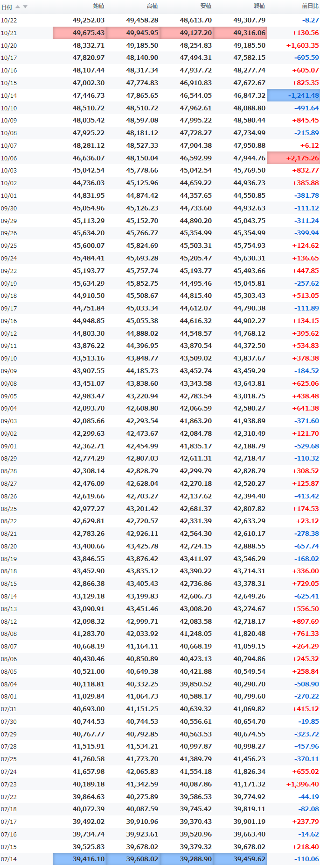Select the change value -491.64
Viewport: 320px width, 865px height.
point(306,108)
